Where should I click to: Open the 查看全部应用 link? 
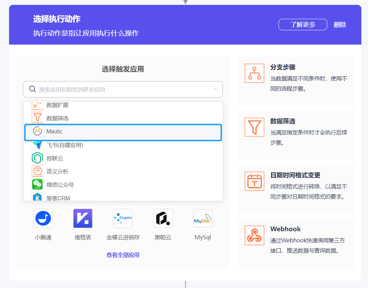[x=123, y=255]
